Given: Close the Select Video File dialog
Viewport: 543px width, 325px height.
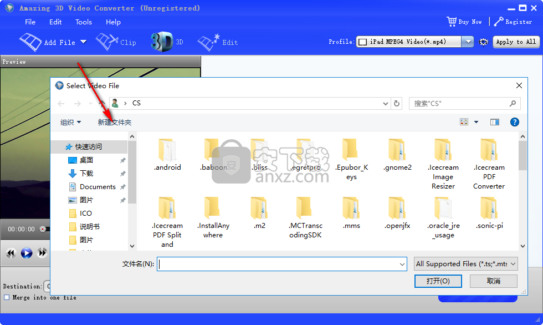Looking at the screenshot, I should pyautogui.click(x=519, y=85).
